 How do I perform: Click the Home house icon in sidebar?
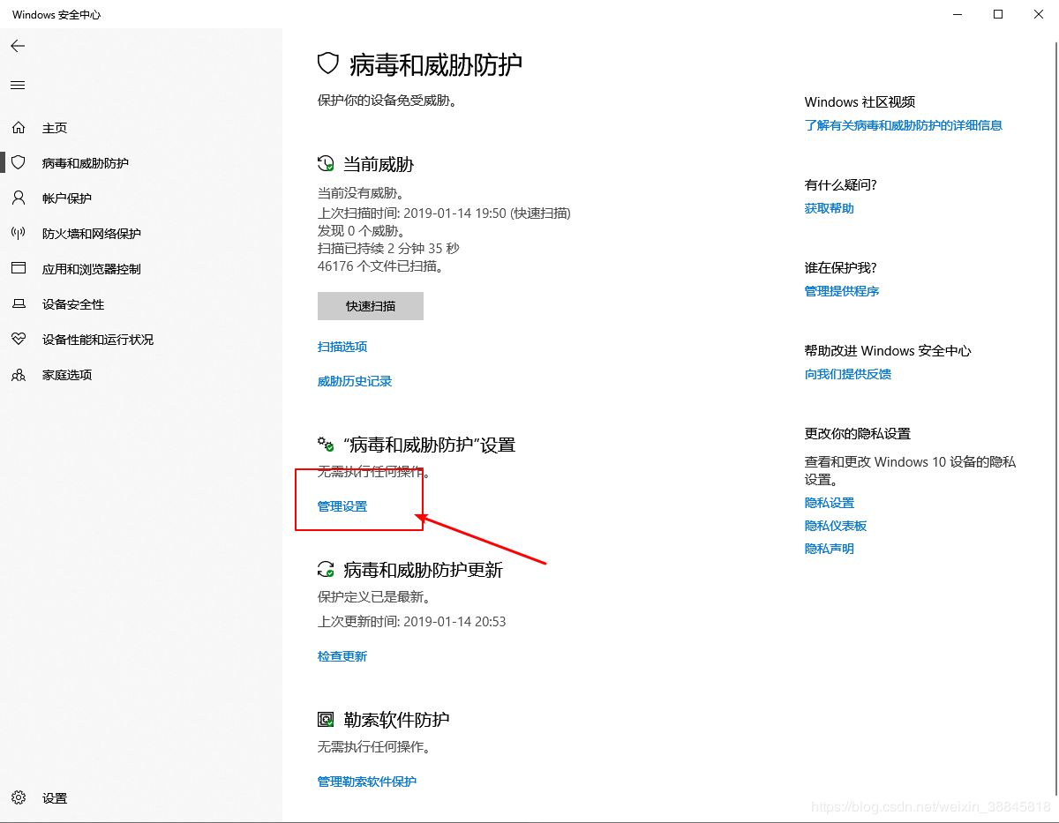pyautogui.click(x=19, y=128)
